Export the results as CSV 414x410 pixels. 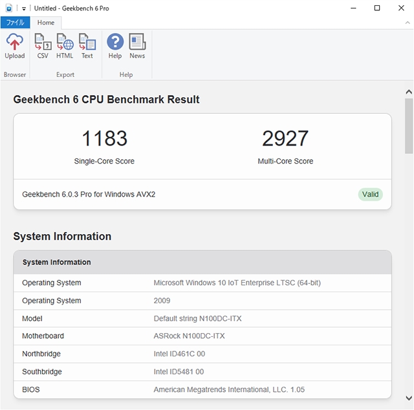pos(43,47)
